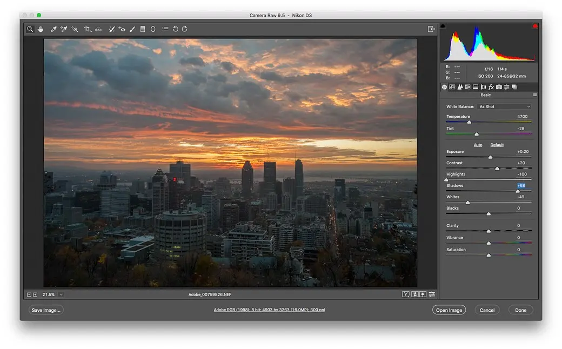Open workflow options link Adobe RGB (1998)

click(269, 310)
